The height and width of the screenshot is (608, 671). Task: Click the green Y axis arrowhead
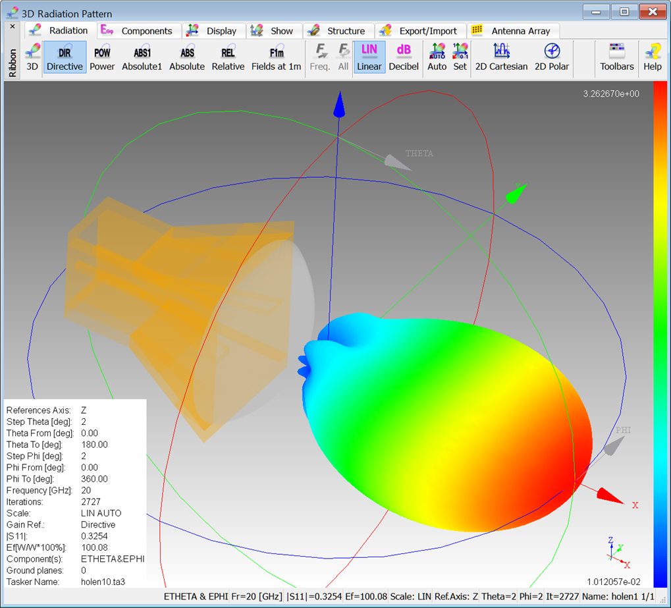(x=515, y=193)
